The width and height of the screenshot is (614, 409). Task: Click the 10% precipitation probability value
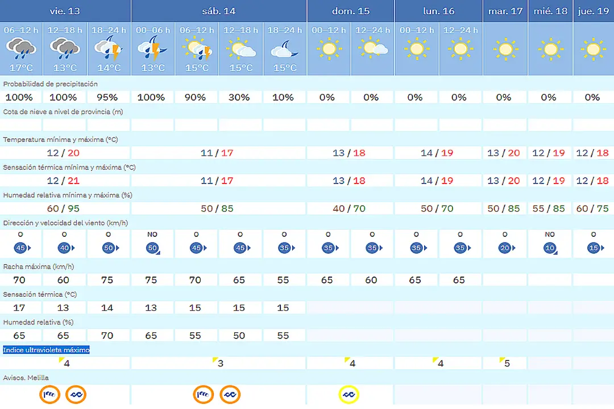click(283, 97)
